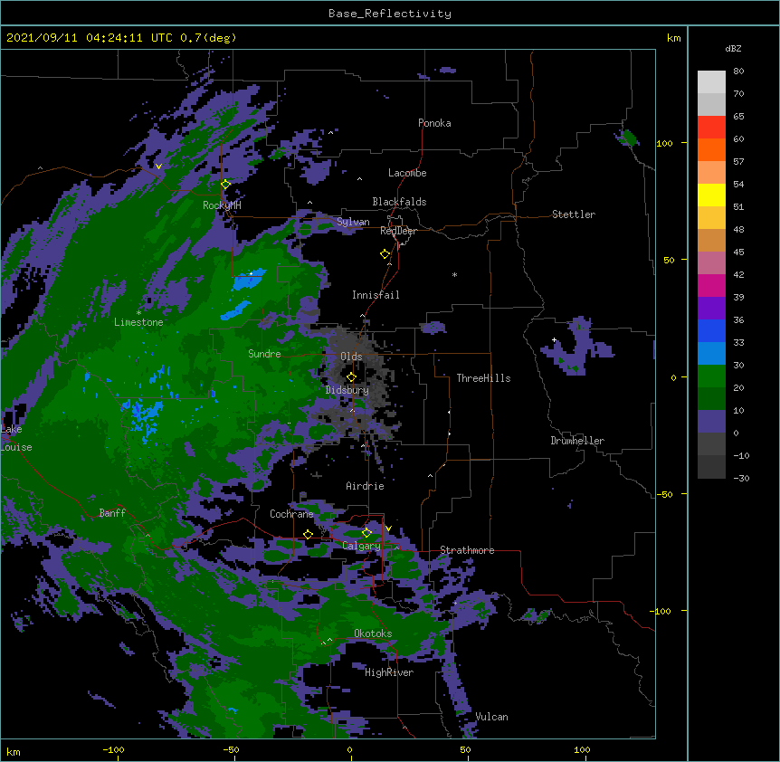This screenshot has width=780, height=762.
Task: Pick the bright yellow 51-54 dBZ swatch
Action: [x=711, y=195]
